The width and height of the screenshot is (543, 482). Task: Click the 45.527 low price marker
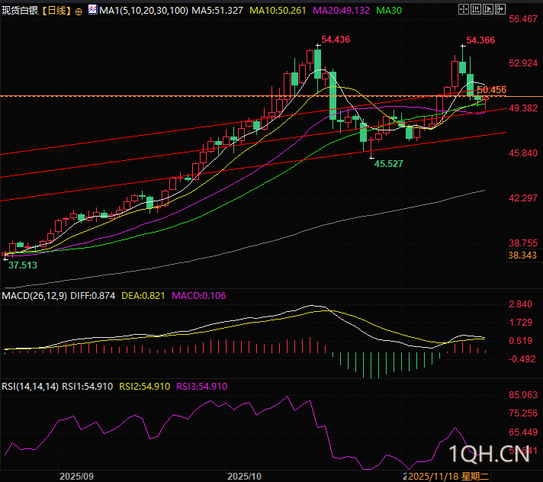388,164
